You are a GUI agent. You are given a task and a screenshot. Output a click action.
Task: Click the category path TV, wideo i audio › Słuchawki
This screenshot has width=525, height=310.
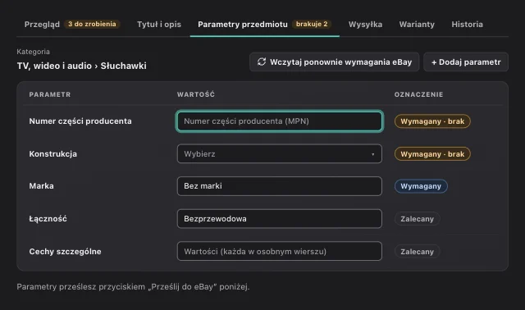pos(82,66)
